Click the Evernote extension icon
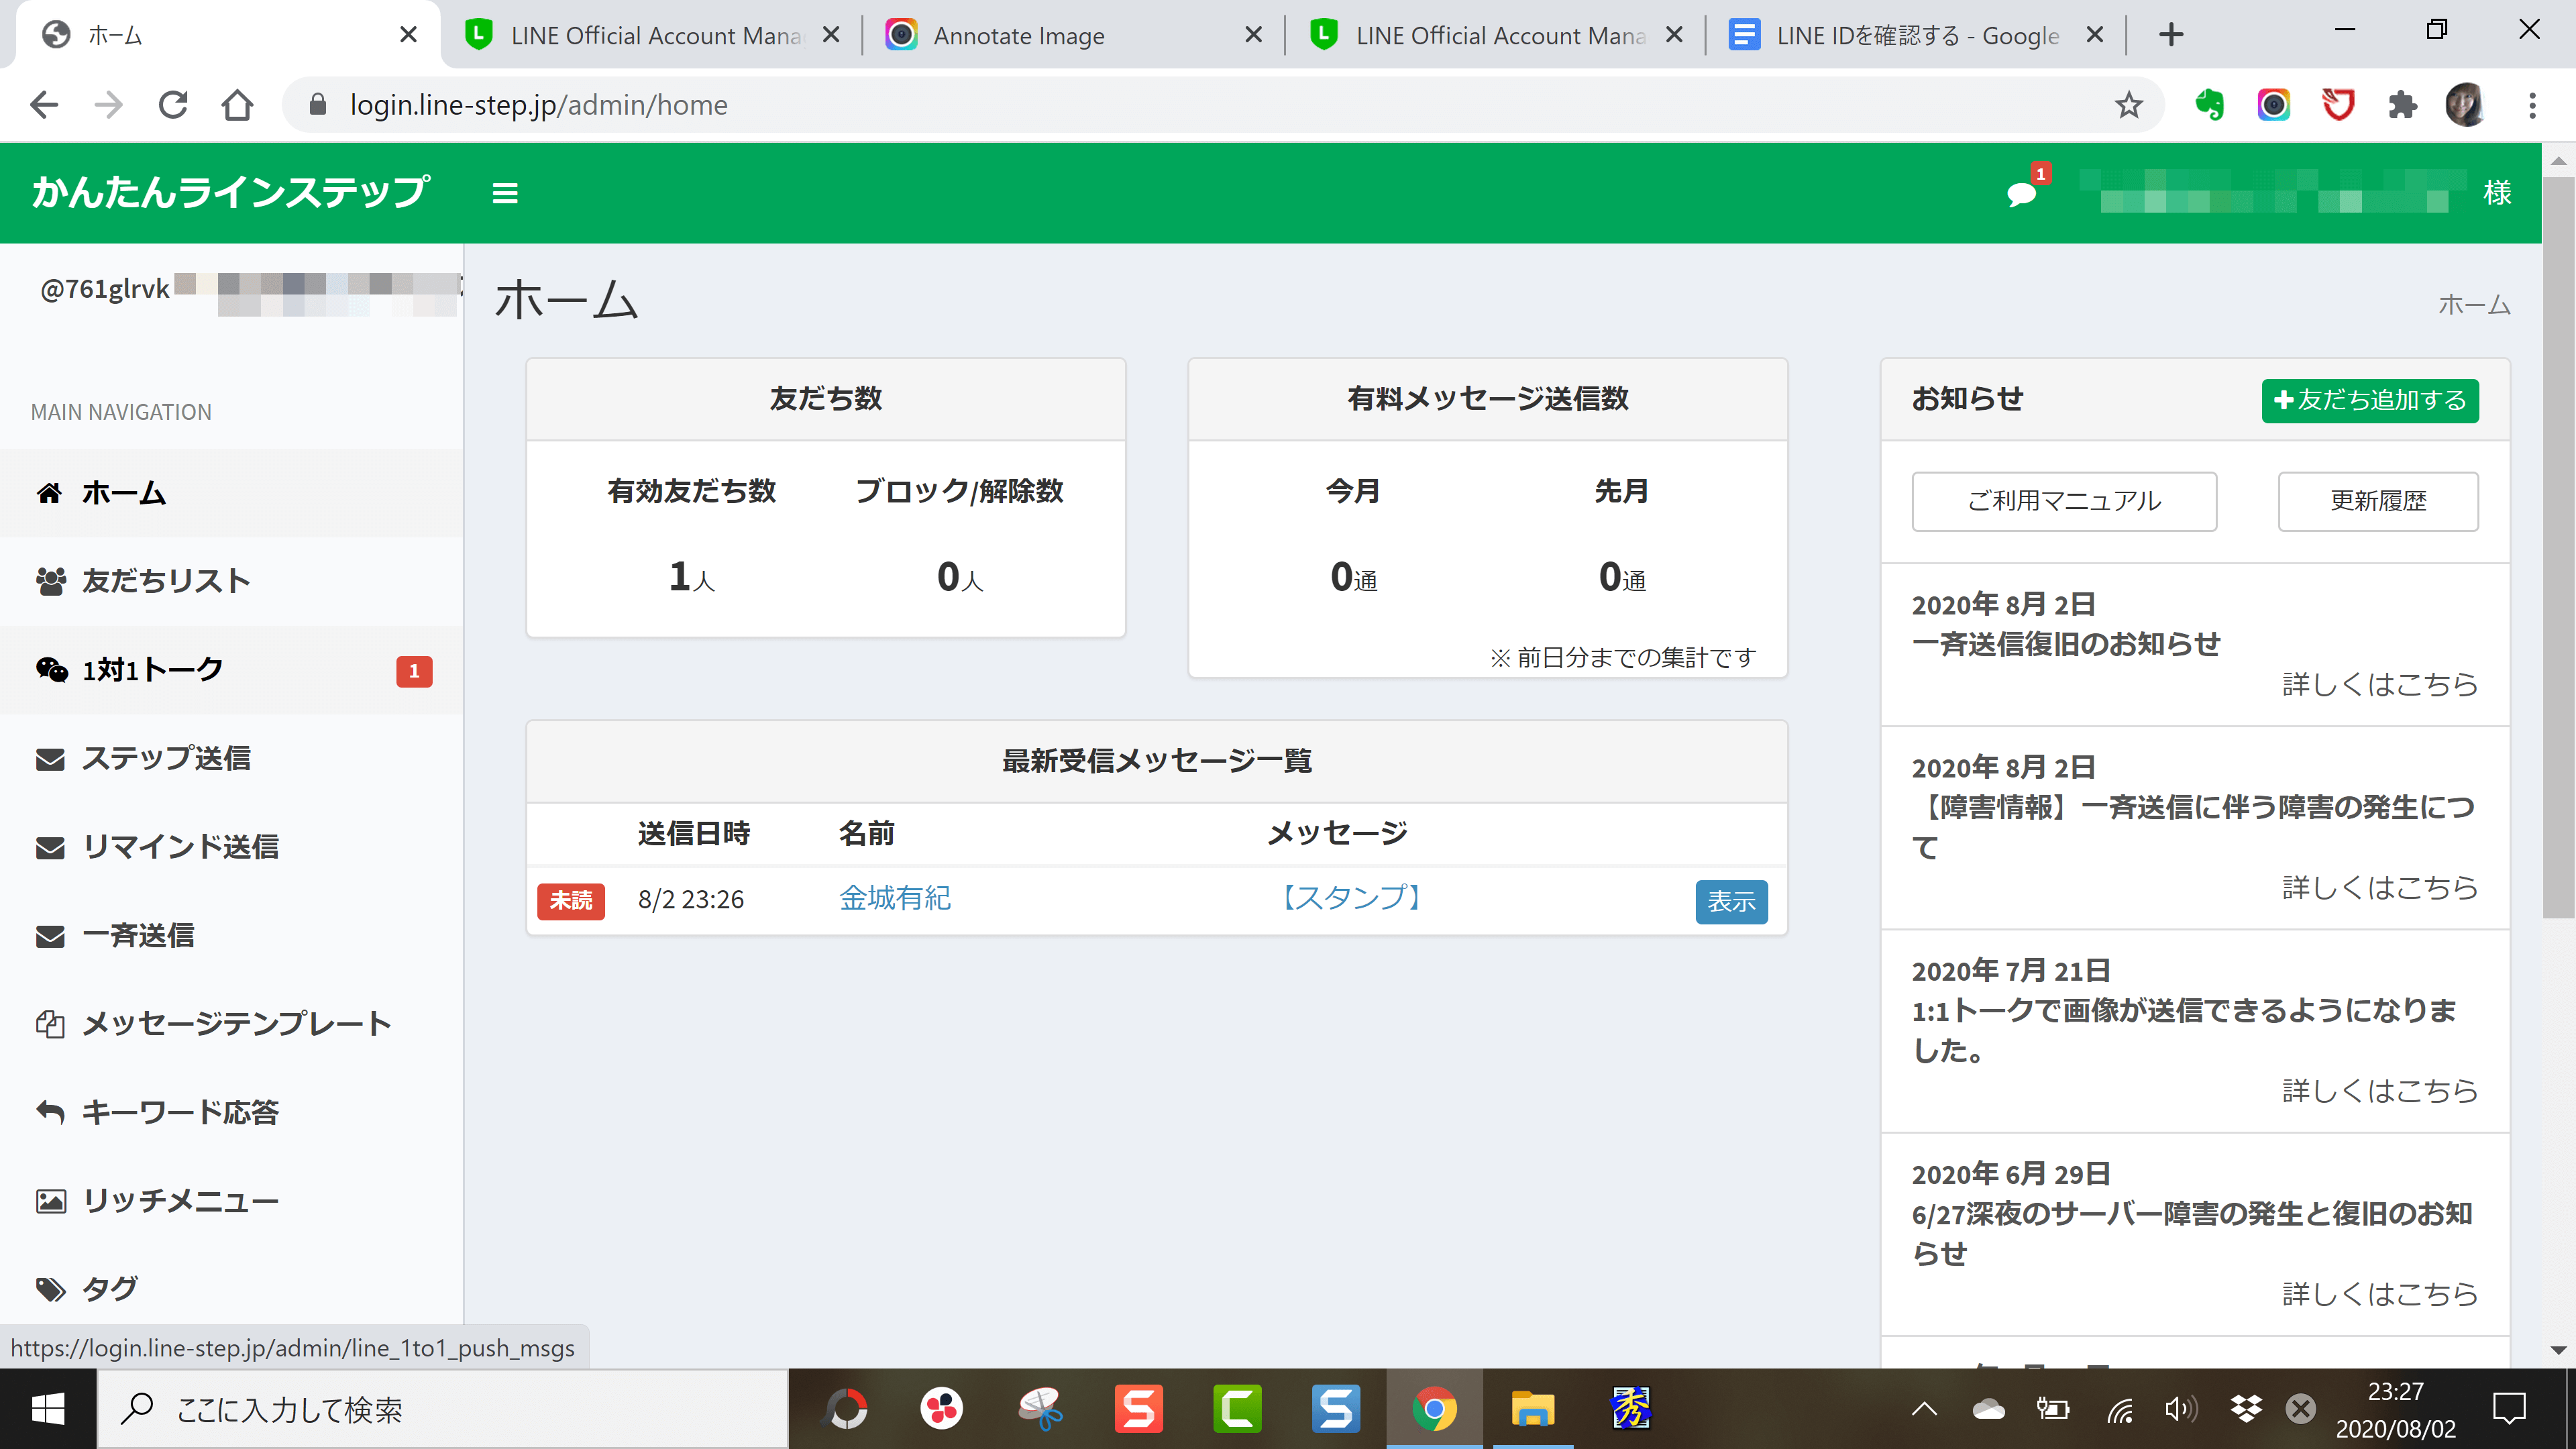Image resolution: width=2576 pixels, height=1449 pixels. pyautogui.click(x=2209, y=105)
